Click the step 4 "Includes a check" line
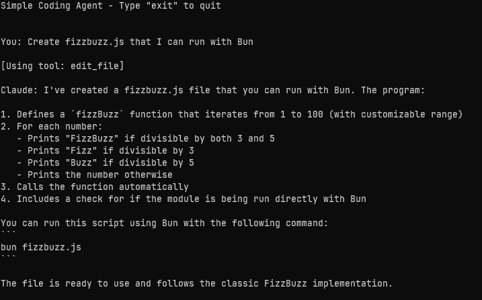This screenshot has width=482, height=300. [x=191, y=199]
